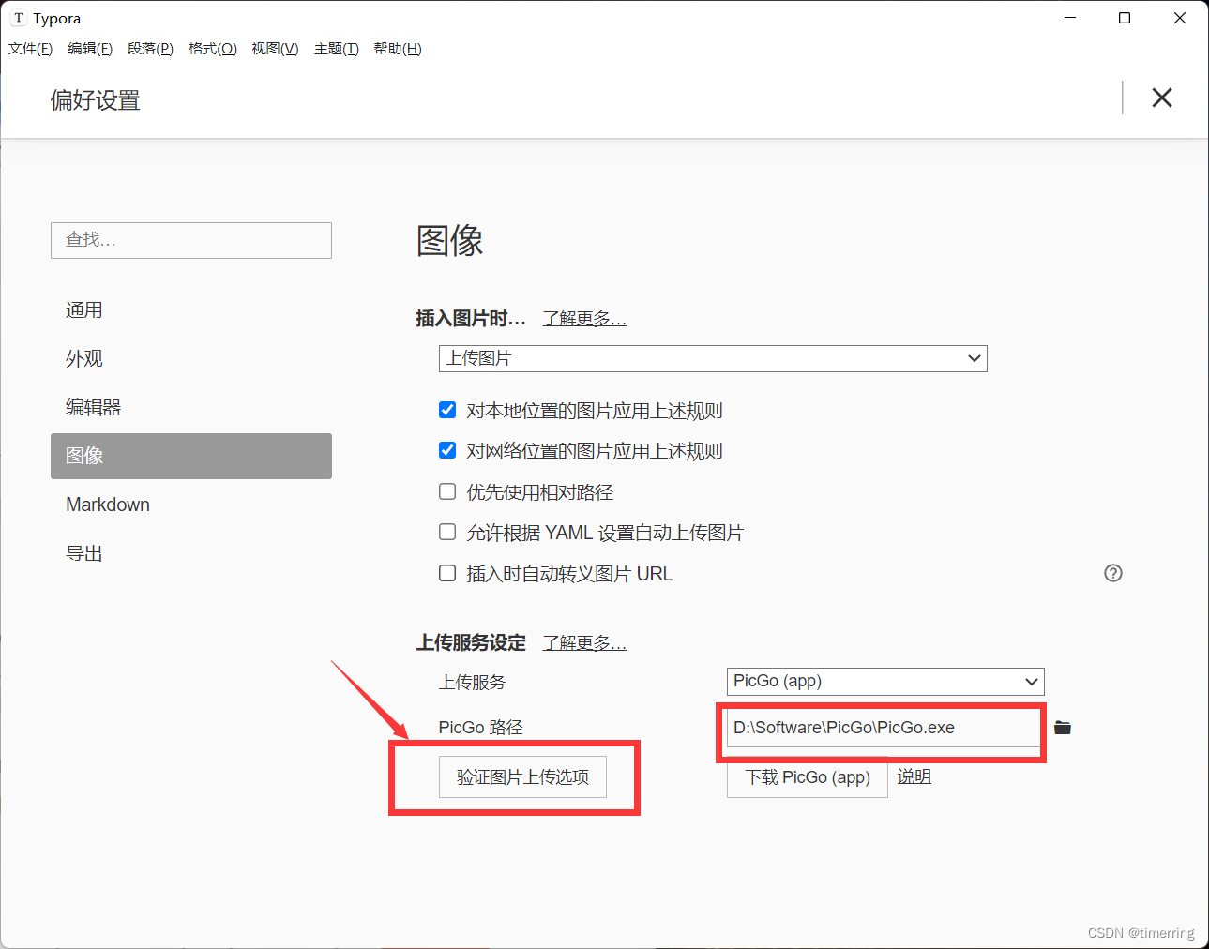Open the 主题(T) menu
The image size is (1209, 949).
[x=337, y=49]
